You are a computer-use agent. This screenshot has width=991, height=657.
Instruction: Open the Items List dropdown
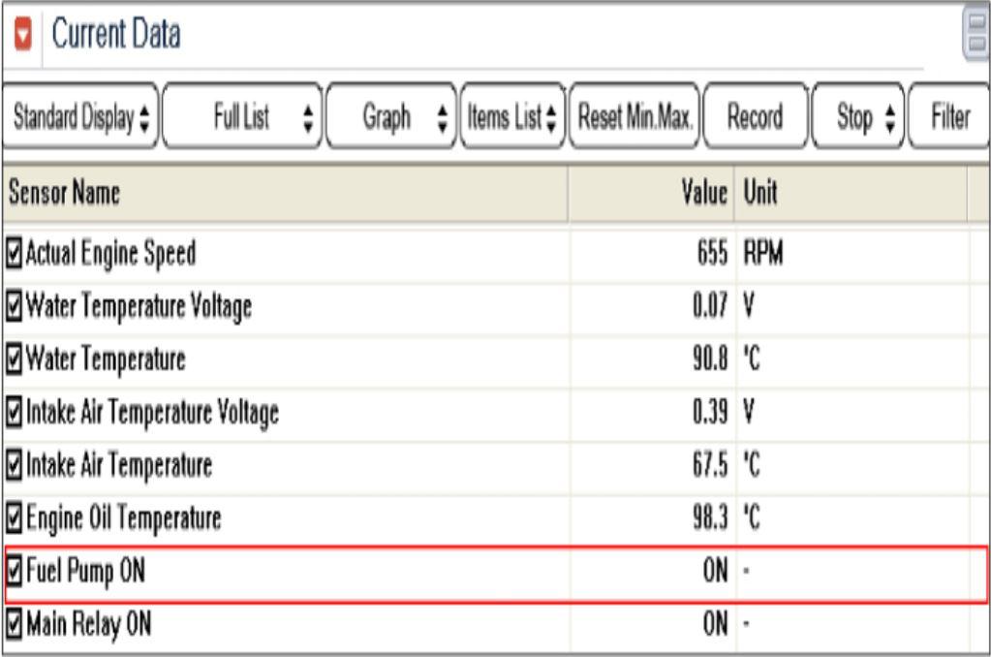point(512,117)
